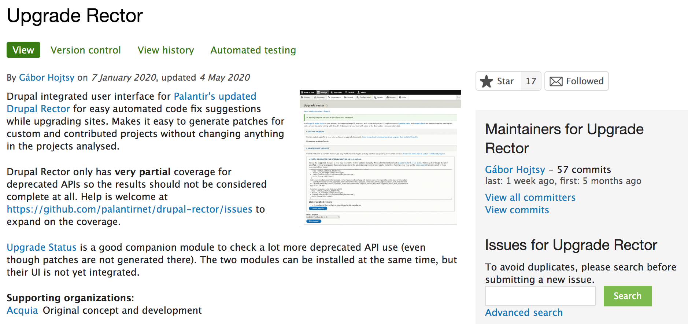
Task: Focus the issue search text field
Action: pos(540,296)
